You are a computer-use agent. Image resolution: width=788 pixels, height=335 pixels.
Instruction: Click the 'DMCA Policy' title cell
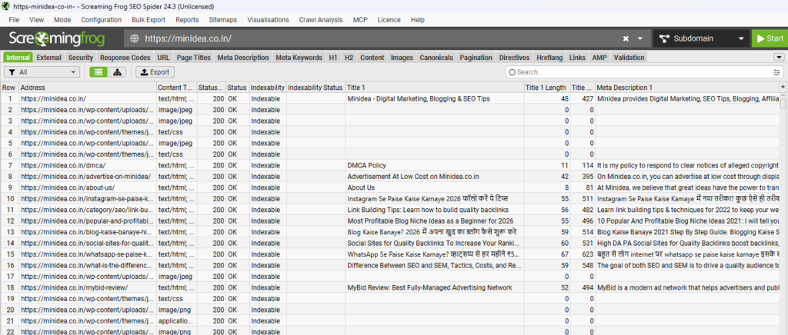pos(435,165)
